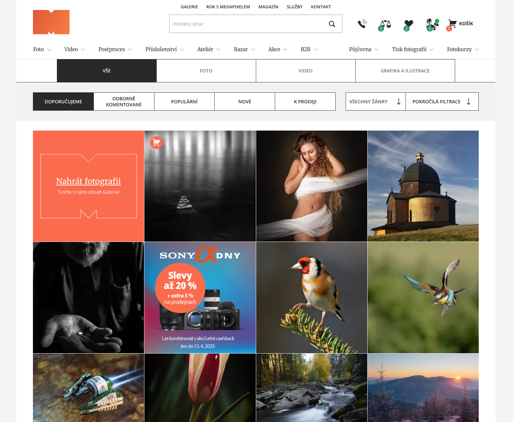
Task: Open the user profile avatar
Action: click(432, 24)
